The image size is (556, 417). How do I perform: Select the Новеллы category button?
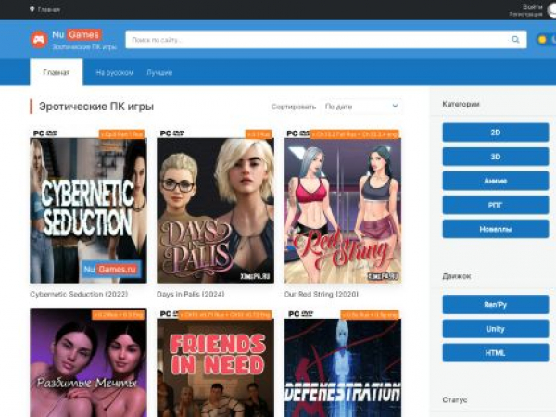point(496,229)
